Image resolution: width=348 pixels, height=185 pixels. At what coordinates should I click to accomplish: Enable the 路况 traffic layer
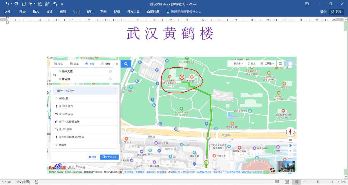251,63
